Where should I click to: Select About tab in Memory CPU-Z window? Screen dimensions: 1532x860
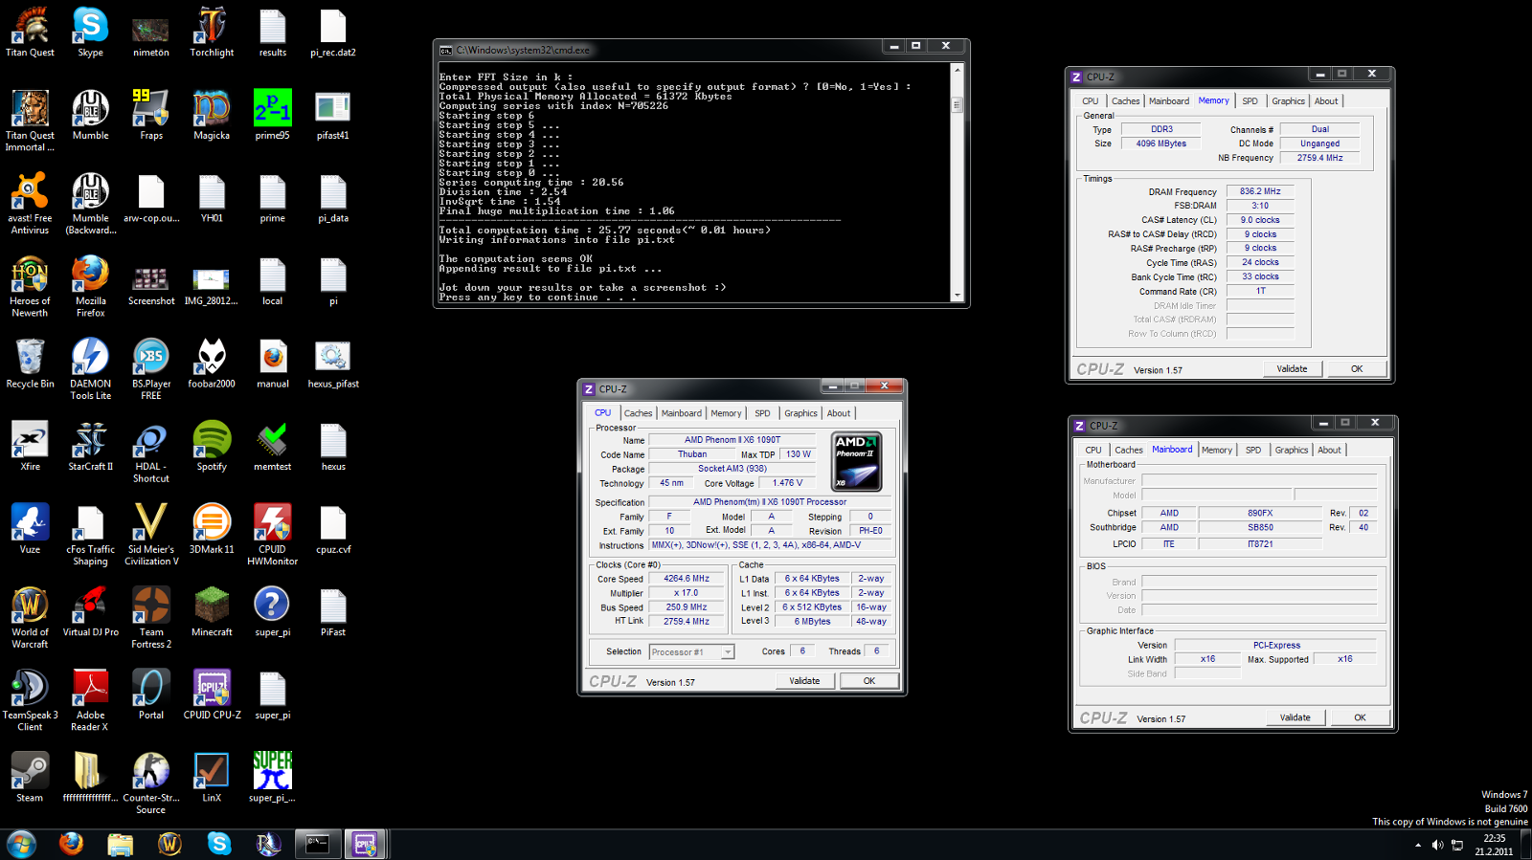coord(1326,101)
